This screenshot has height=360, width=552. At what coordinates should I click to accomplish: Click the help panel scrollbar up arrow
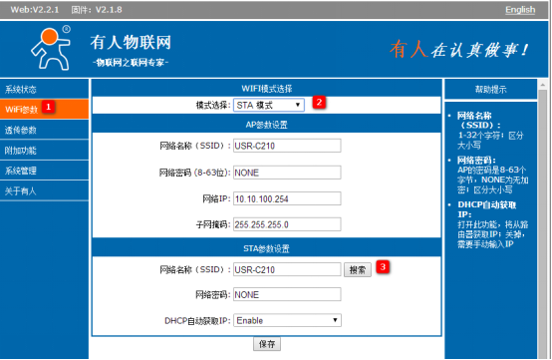(542, 85)
